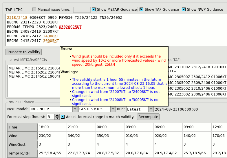Click the WindGust row header
The image size is (227, 158).
tap(23, 145)
